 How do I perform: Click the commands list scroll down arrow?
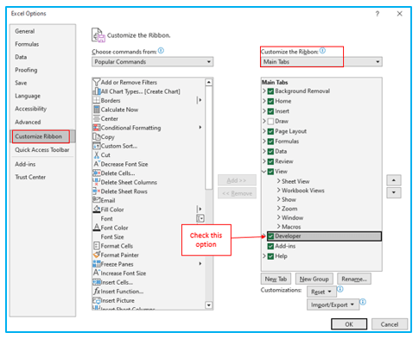pyautogui.click(x=209, y=305)
